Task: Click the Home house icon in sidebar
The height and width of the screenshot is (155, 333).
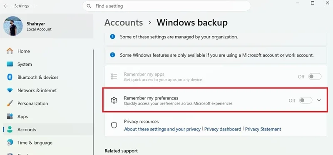Action: click(10, 51)
